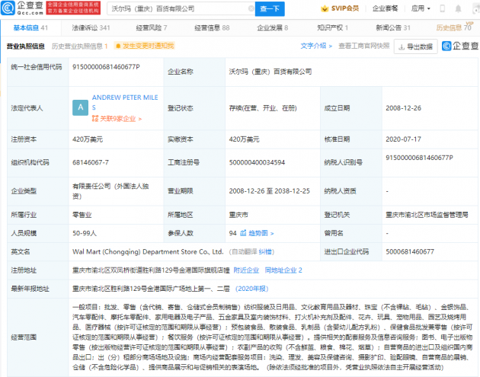Click the legal representative avatar letter A
Screen dimensions: 480x377
coord(80,107)
